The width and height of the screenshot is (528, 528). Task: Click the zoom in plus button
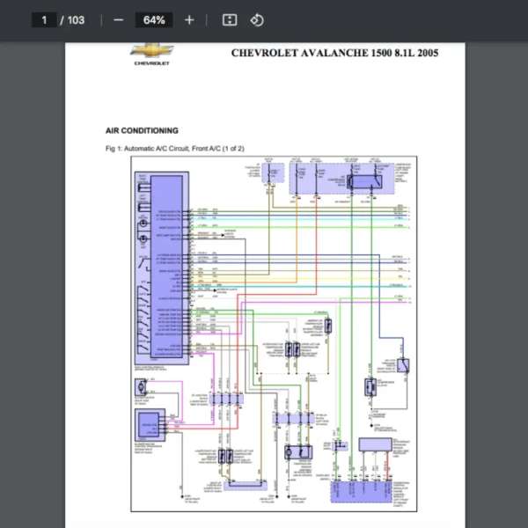tap(189, 19)
